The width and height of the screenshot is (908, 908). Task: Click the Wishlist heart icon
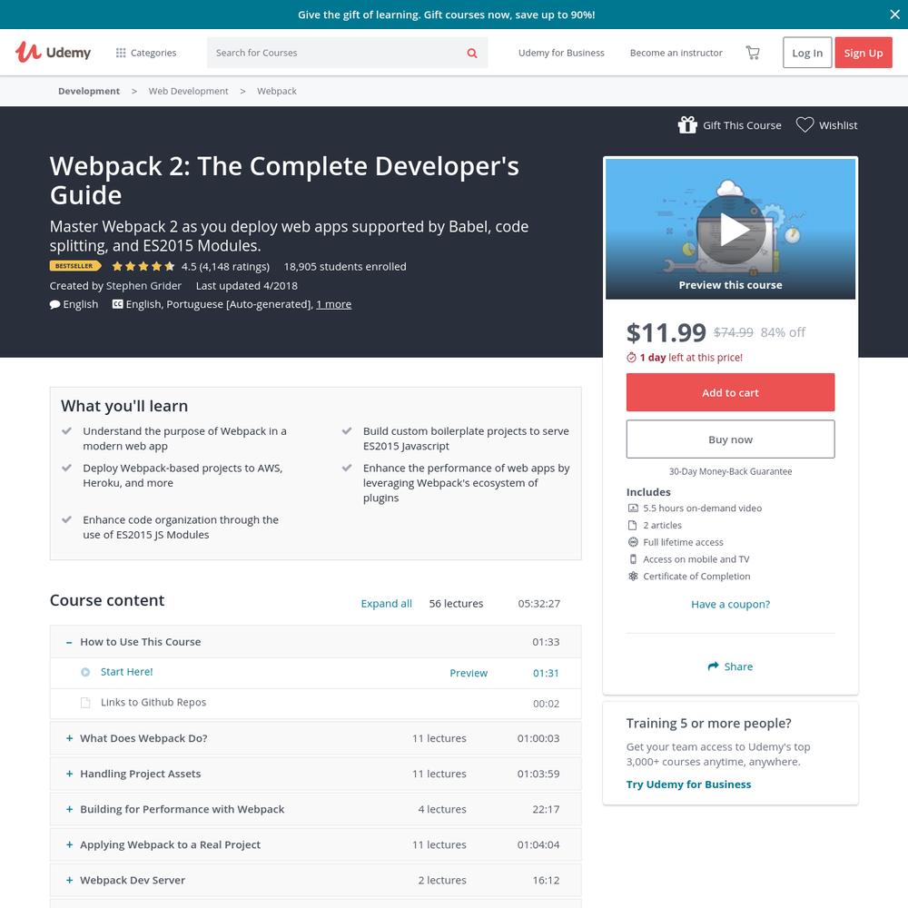tap(804, 125)
